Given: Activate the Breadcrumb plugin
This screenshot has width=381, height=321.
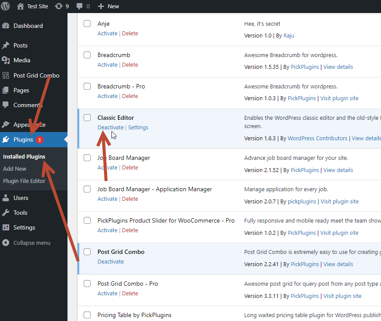Looking at the screenshot, I should pyautogui.click(x=108, y=64).
